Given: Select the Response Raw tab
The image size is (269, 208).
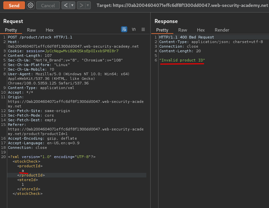Looking at the screenshot, I should pos(183,30).
